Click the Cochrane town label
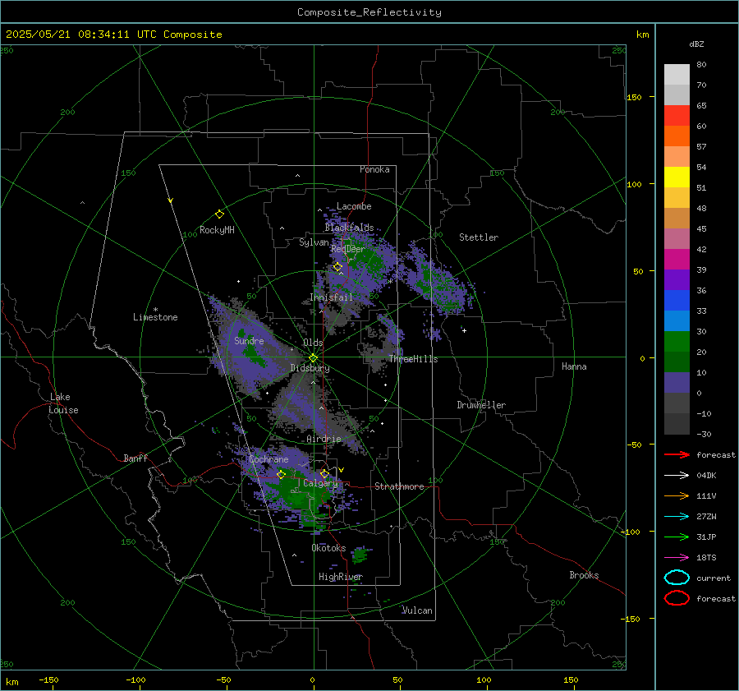The image size is (739, 691). [269, 459]
